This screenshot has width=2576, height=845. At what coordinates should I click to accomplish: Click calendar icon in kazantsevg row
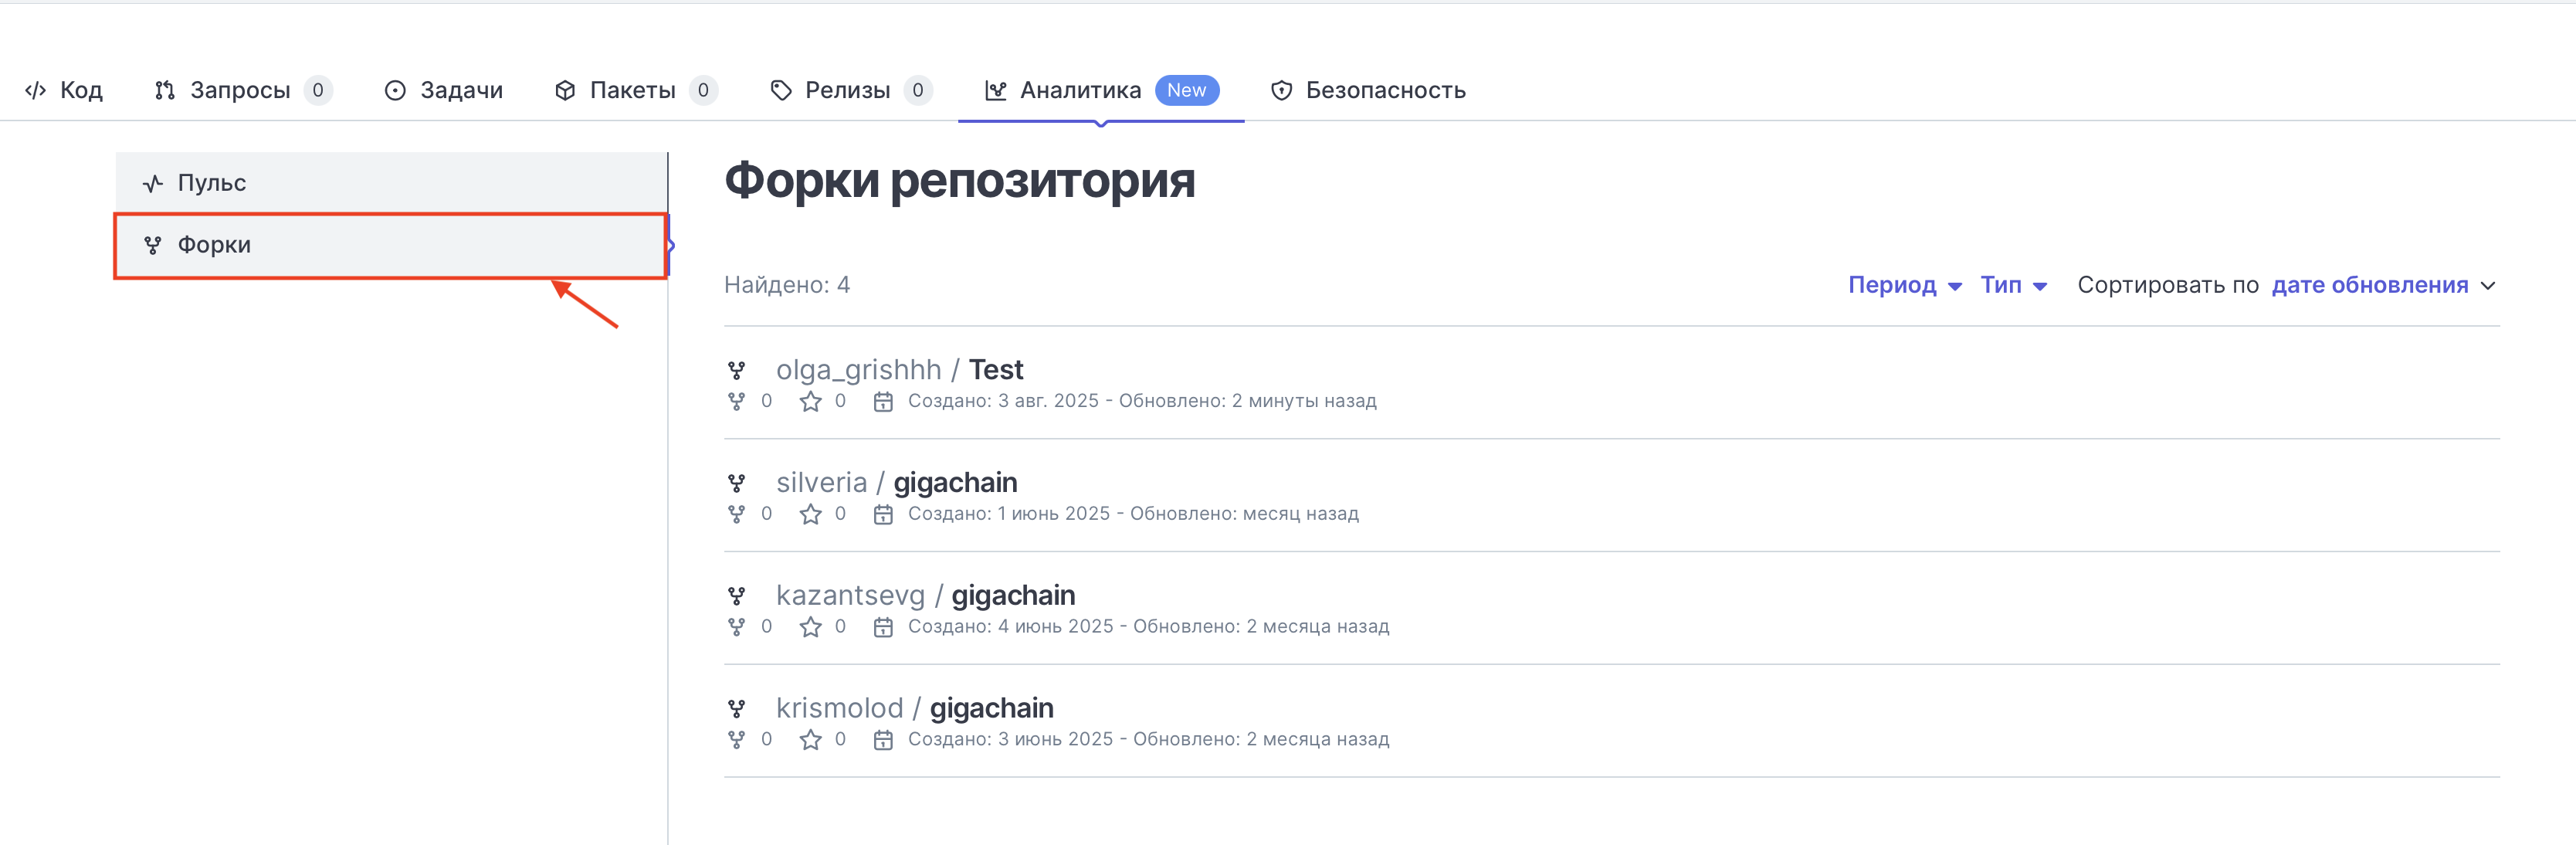883,628
